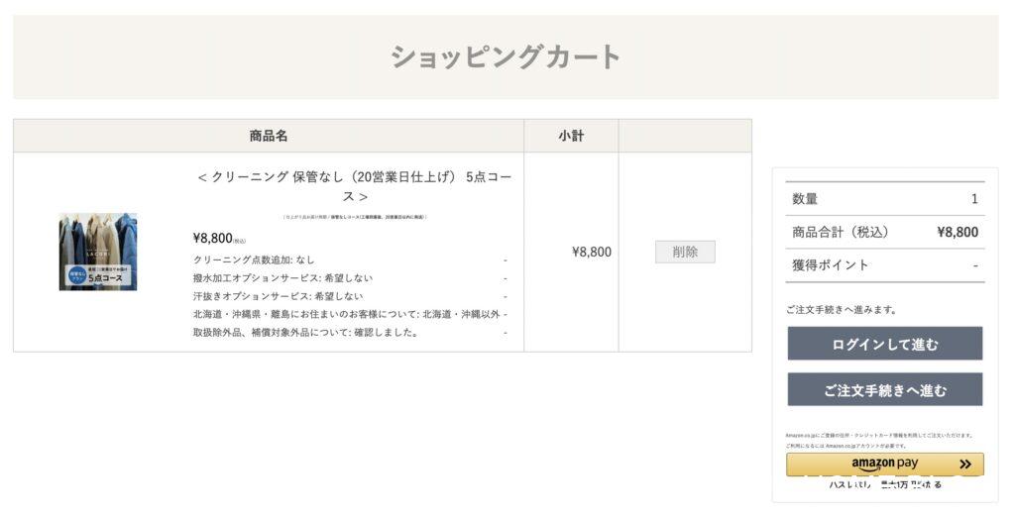Click the 取扱除外品、補償対象外品について line
This screenshot has width=1015, height=519.
point(305,332)
